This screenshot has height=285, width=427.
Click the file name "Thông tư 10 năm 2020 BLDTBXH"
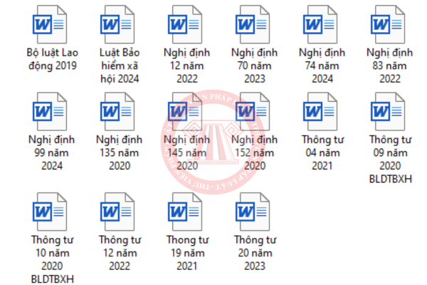[x=52, y=259]
